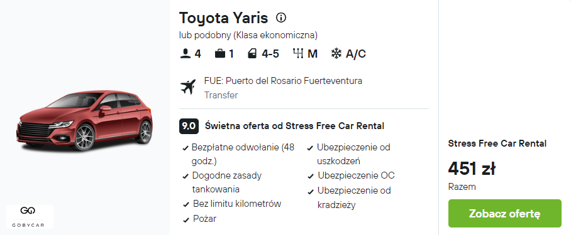
Task: Click the luggage bag icon
Action: tap(219, 54)
